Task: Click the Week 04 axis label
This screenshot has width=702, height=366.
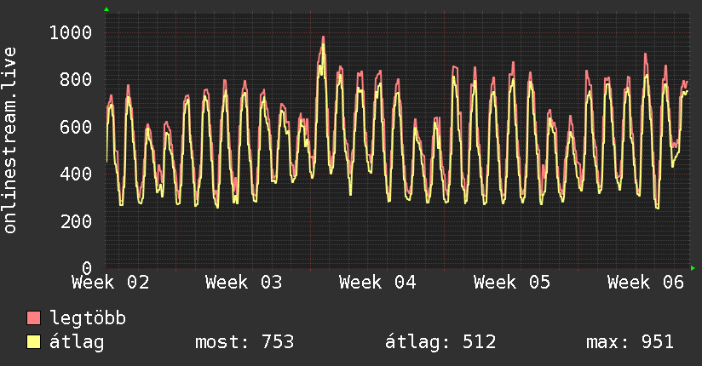Action: click(x=377, y=283)
